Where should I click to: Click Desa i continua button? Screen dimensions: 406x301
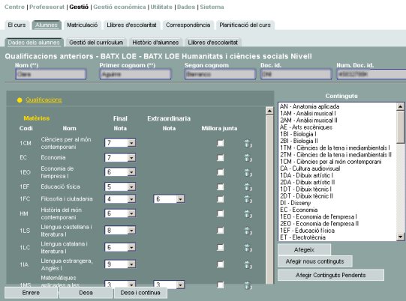[140, 293]
